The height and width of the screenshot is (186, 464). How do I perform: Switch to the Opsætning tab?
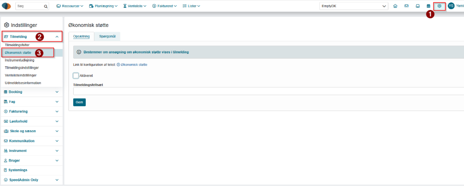pos(81,36)
